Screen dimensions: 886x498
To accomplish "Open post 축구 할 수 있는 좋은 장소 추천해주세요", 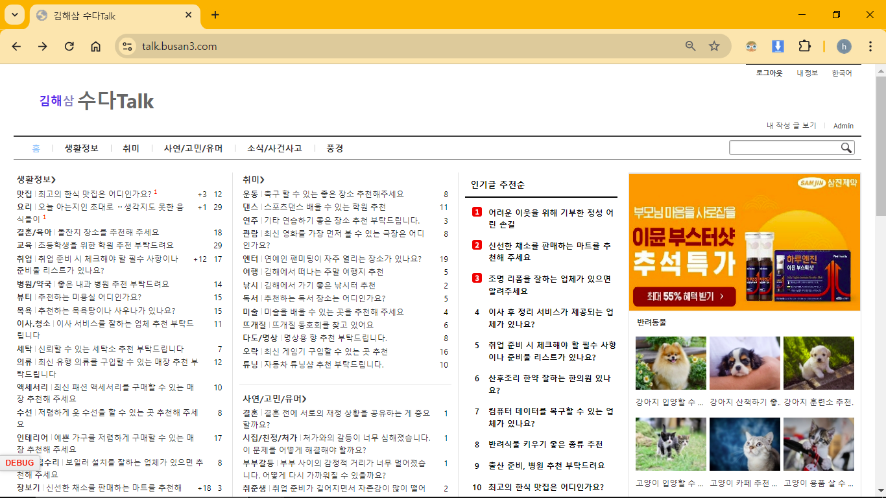I will (333, 194).
